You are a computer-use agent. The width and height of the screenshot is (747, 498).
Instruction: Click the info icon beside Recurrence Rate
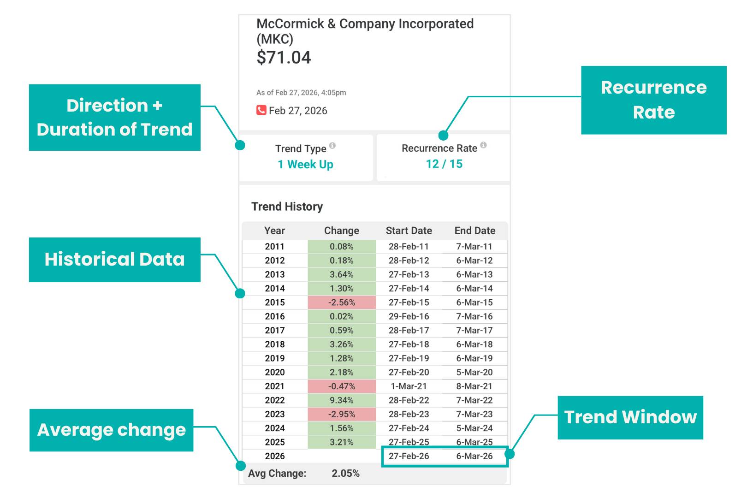point(483,145)
